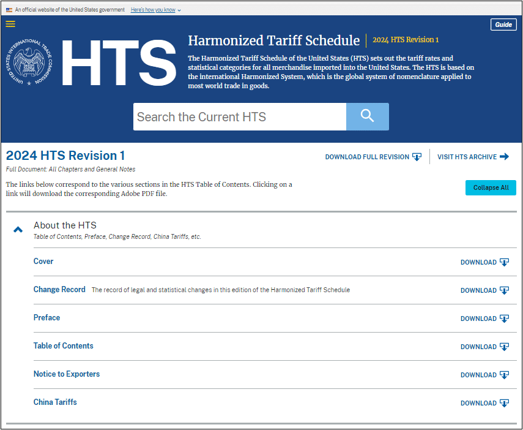Click the Download Full Revision arrow icon
This screenshot has width=523, height=430.
pos(417,157)
